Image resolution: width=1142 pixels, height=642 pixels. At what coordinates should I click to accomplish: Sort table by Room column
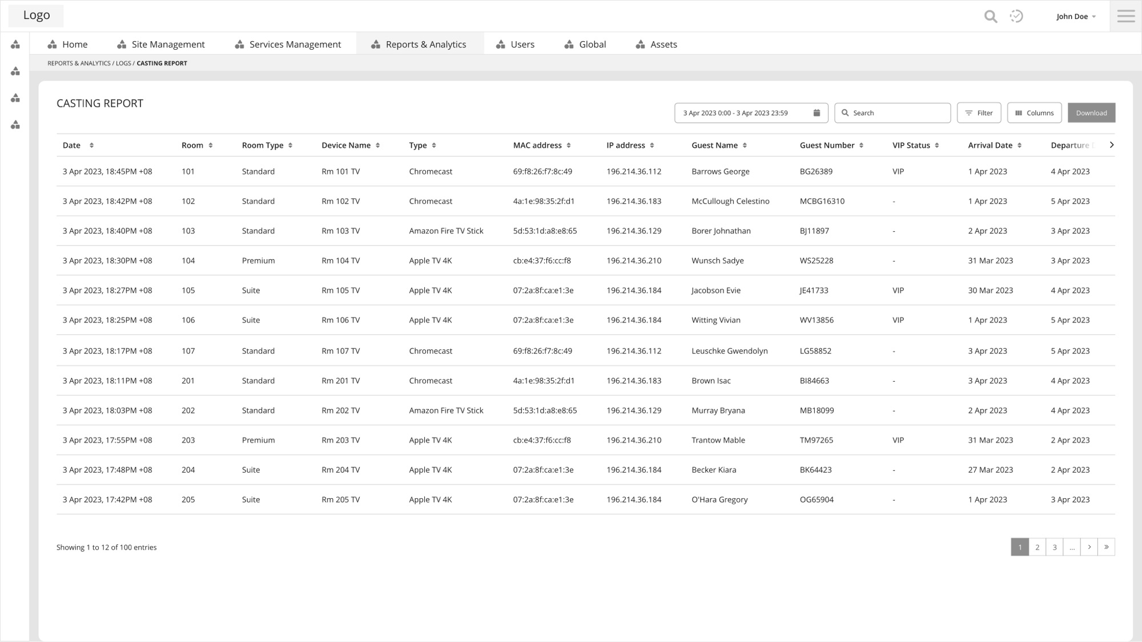211,146
